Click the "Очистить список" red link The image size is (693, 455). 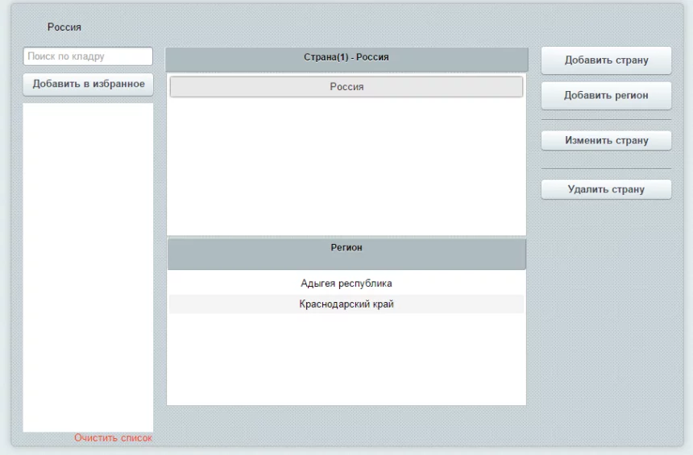point(113,438)
